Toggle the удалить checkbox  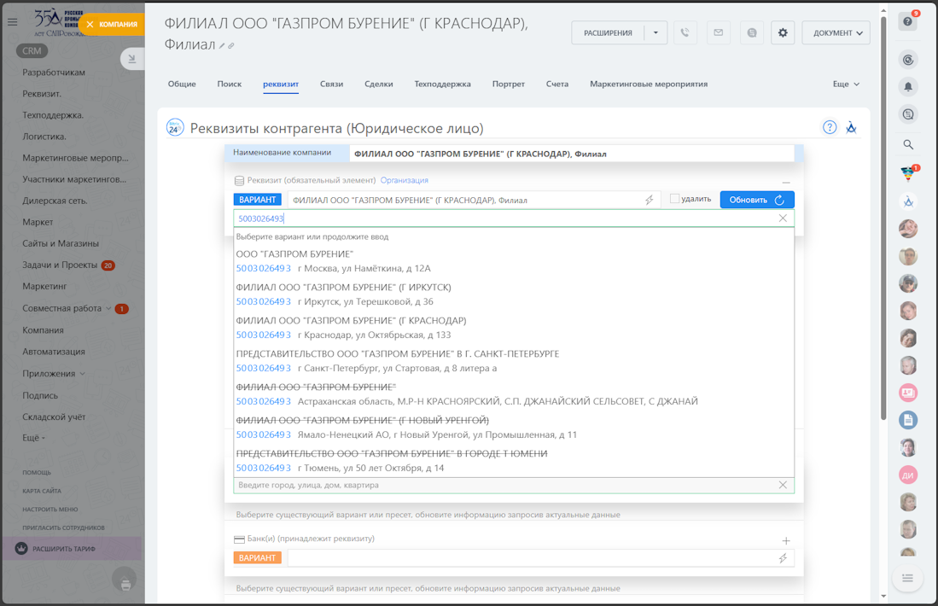pyautogui.click(x=674, y=199)
